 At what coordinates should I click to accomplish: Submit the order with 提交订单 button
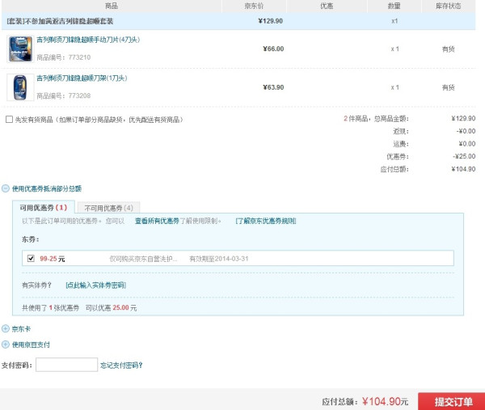click(453, 401)
